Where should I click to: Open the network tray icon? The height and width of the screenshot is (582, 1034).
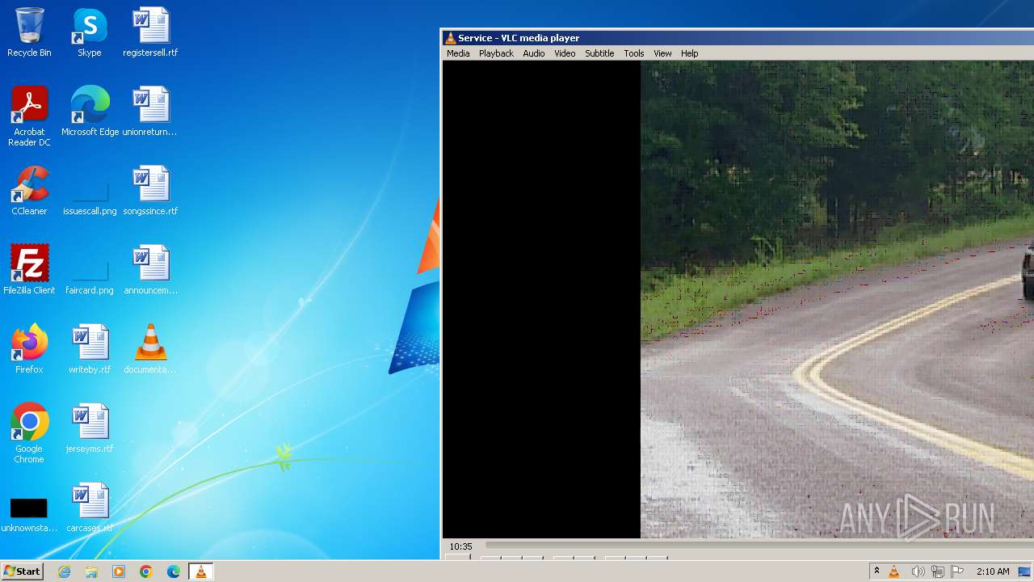coord(938,571)
